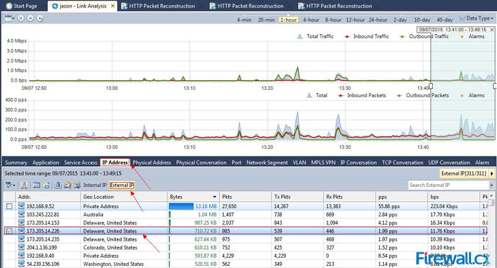Image resolution: width=497 pixels, height=268 pixels.
Task: Click the host icon for 192.168.9.40
Action: tap(21, 256)
